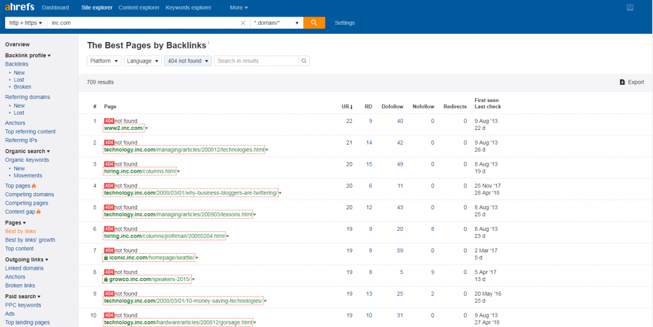Open Referring domains in sidebar
The image size is (653, 327).
coord(27,97)
